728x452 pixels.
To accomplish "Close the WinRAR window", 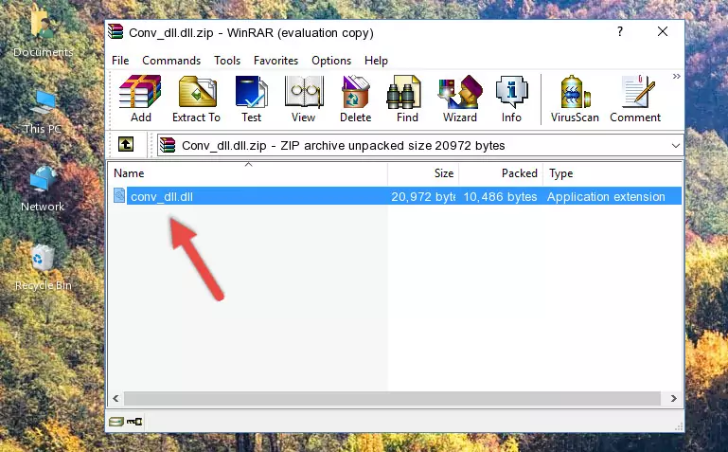I will (663, 31).
